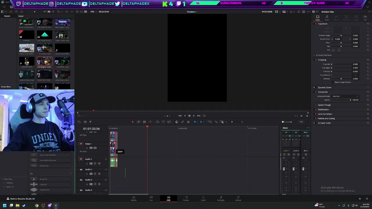
Task: Lock the Video 1 track
Action: point(87,148)
